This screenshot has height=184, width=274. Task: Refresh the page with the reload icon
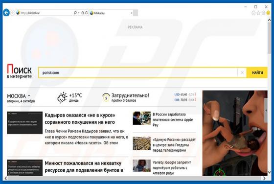[86, 13]
